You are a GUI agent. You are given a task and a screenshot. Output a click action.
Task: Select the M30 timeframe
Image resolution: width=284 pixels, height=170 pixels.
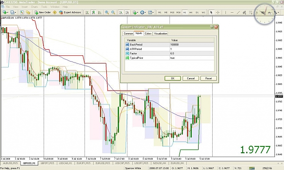click(x=179, y=12)
